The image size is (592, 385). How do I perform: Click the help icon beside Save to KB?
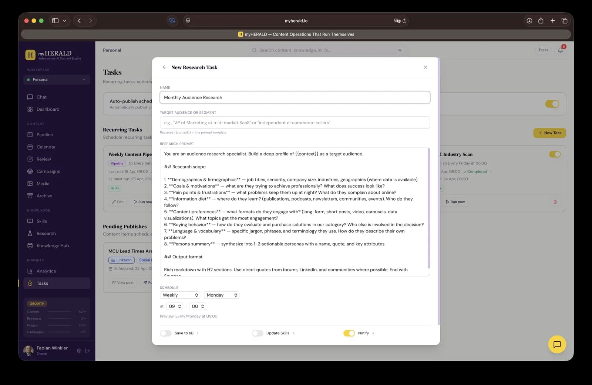198,334
